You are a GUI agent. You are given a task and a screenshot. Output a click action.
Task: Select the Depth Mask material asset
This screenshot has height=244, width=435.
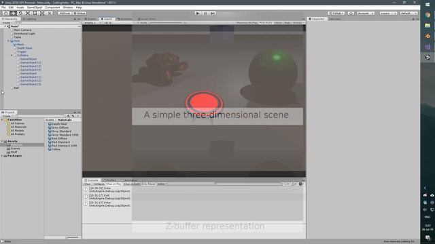coord(59,124)
